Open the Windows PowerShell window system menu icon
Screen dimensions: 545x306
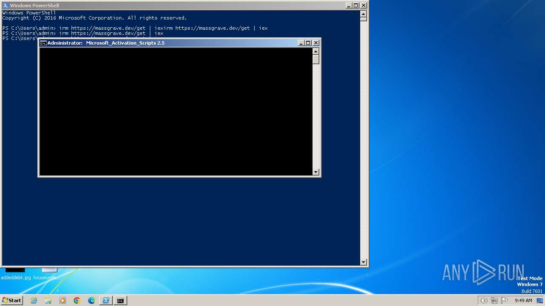(6, 6)
